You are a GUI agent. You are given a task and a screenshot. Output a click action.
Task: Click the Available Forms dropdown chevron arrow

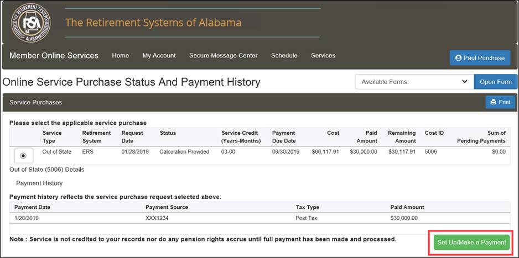click(x=465, y=82)
